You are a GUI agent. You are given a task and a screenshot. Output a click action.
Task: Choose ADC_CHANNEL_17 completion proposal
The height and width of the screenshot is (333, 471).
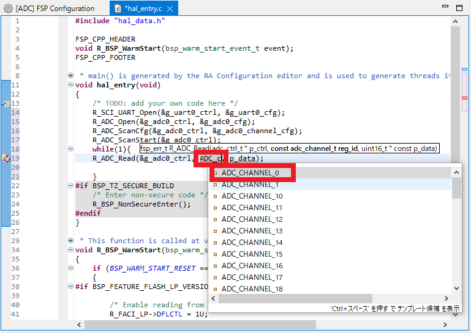pyautogui.click(x=330, y=277)
